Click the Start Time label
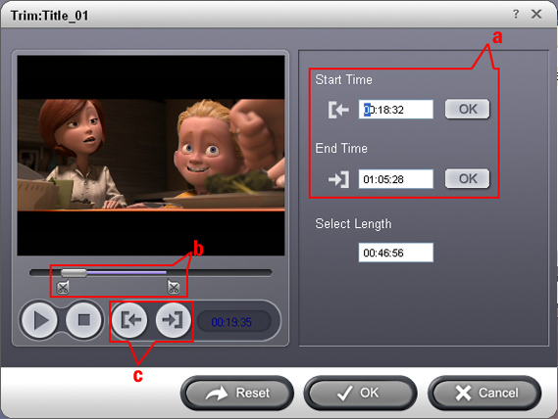The width and height of the screenshot is (558, 419). (344, 79)
